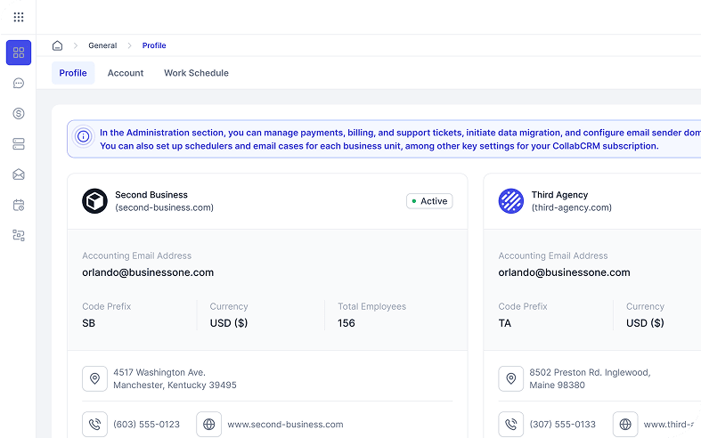The image size is (701, 438).
Task: Open the apps grid launcher icon
Action: 19,17
